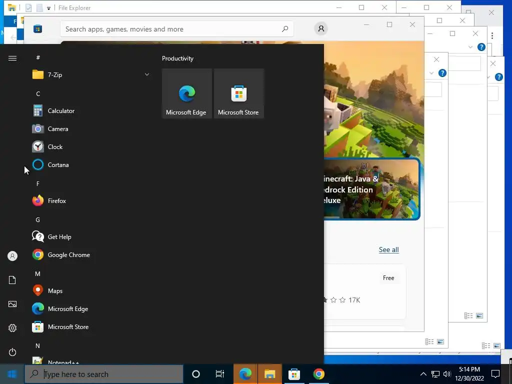The width and height of the screenshot is (512, 384).
Task: Open the notification center icon
Action: click(x=495, y=374)
